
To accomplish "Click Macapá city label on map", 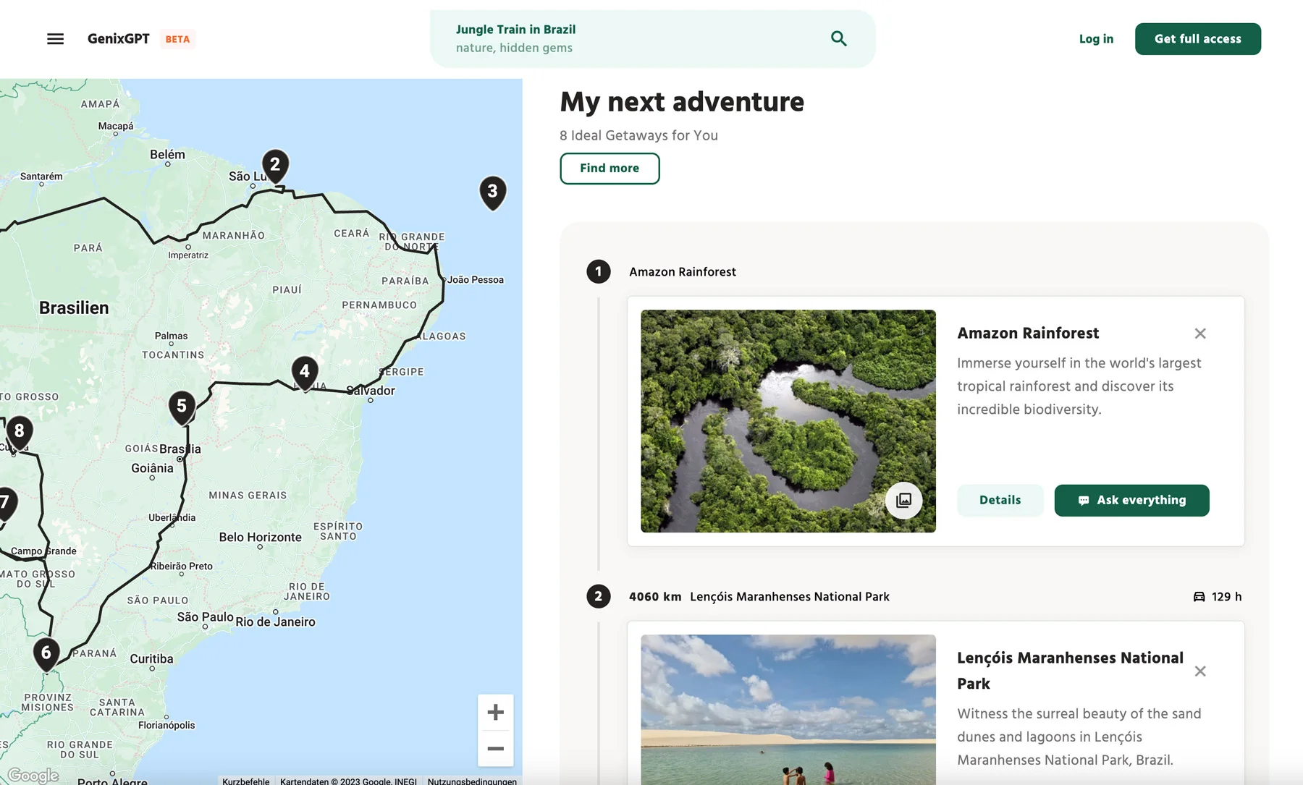I will (x=116, y=126).
